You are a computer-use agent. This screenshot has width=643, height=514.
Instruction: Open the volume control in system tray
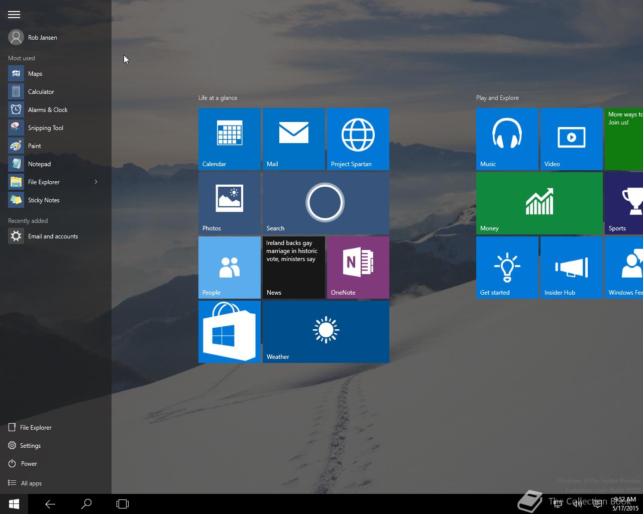(578, 504)
